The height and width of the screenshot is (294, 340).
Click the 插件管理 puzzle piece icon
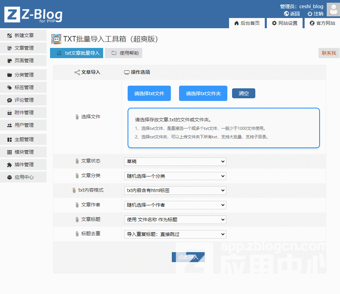[x=10, y=165]
